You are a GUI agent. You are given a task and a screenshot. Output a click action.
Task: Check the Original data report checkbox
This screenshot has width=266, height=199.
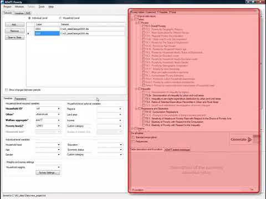135,16
